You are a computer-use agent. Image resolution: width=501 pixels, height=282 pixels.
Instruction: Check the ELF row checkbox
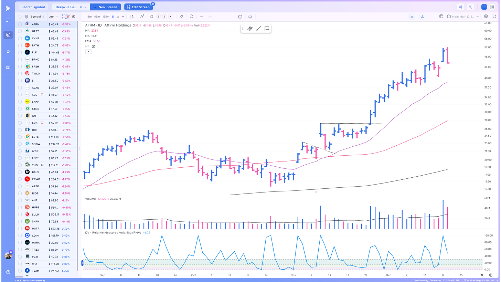[20, 52]
